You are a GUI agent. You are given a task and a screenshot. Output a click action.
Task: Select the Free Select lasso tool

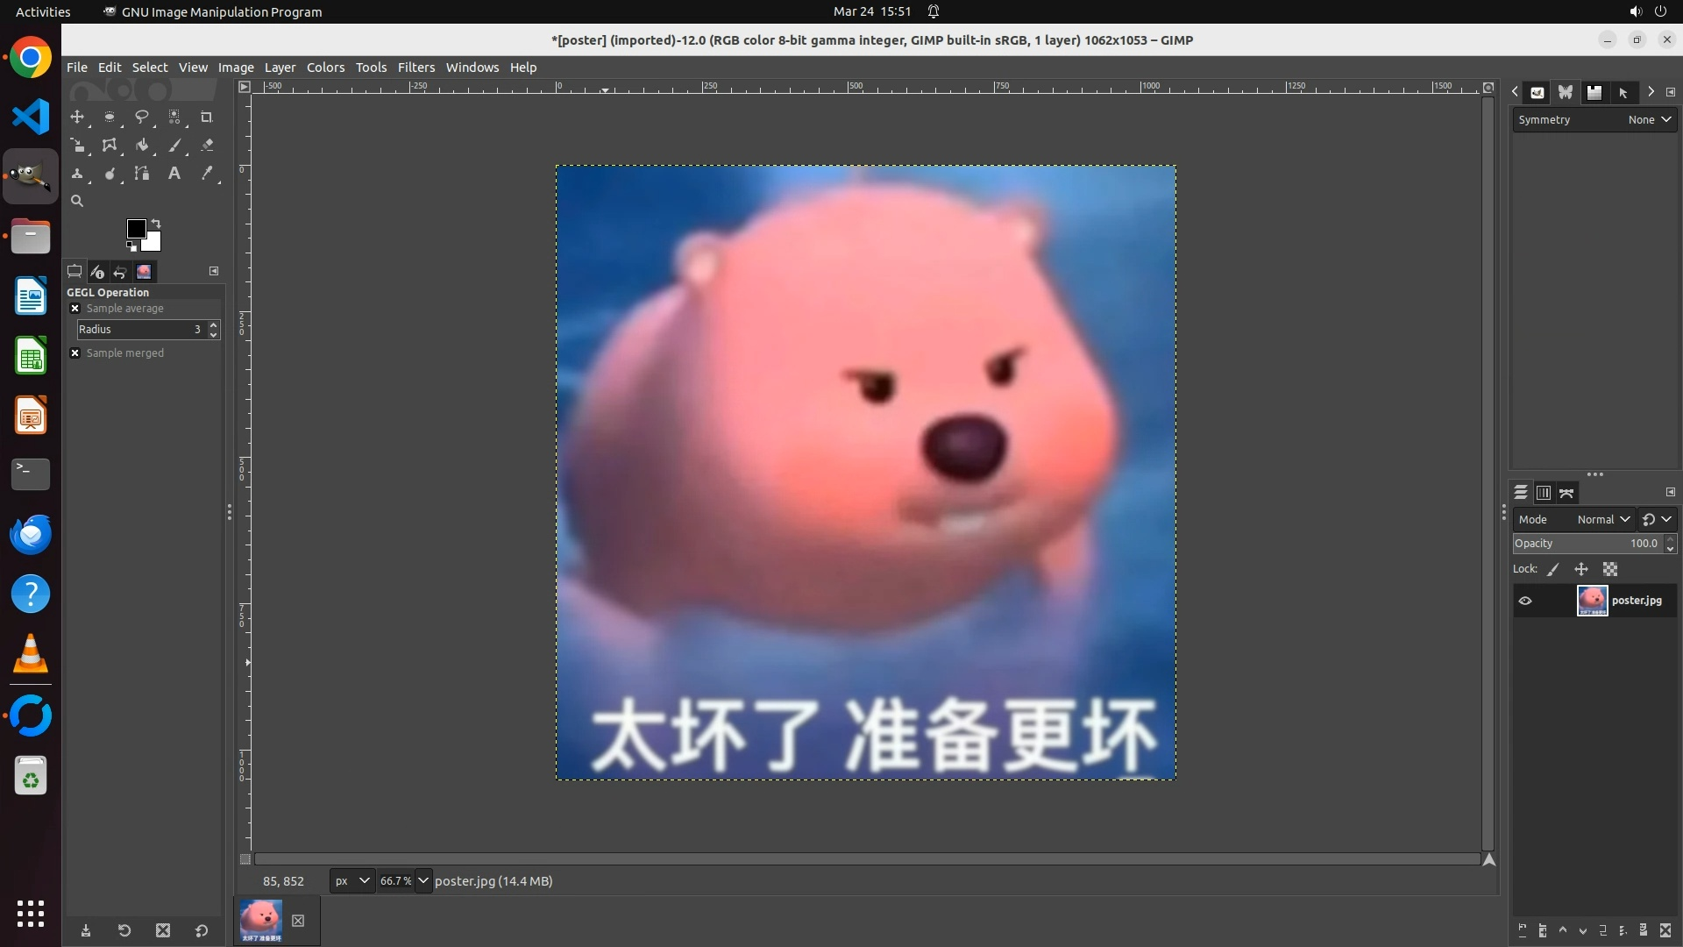click(x=141, y=117)
